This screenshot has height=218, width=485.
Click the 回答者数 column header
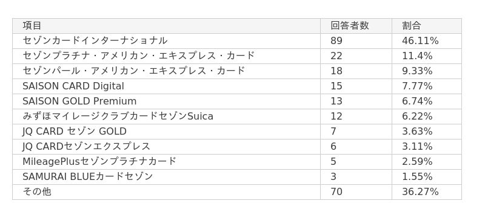coord(356,26)
